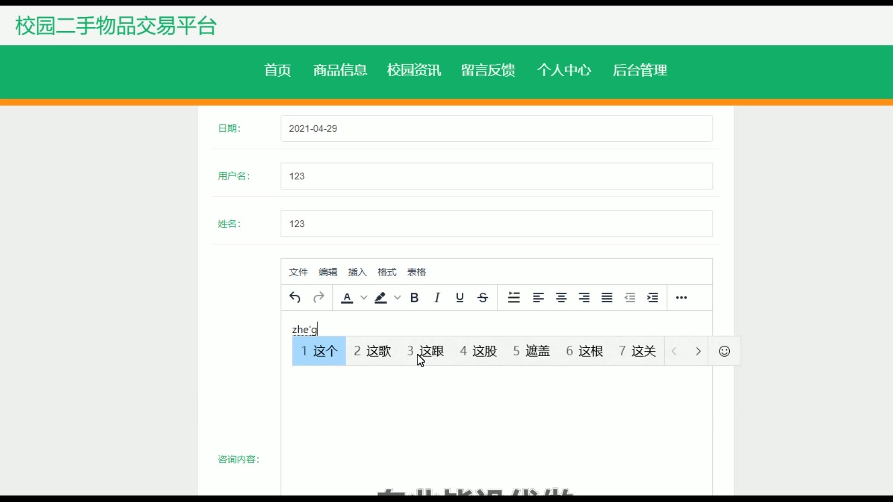
Task: Undo the last edit in the editor
Action: pos(295,297)
